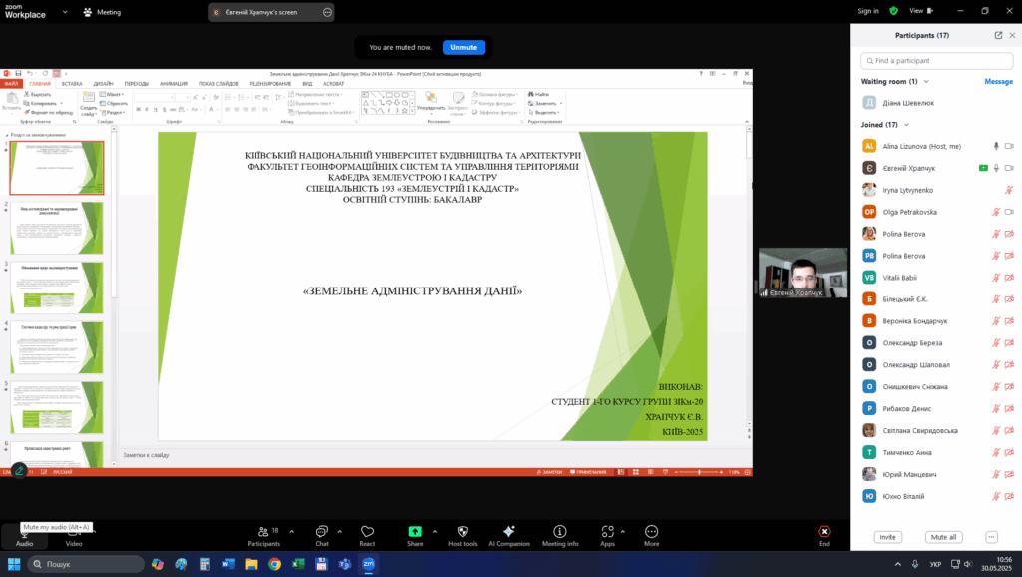Click the green Share screen icon

[x=415, y=532]
